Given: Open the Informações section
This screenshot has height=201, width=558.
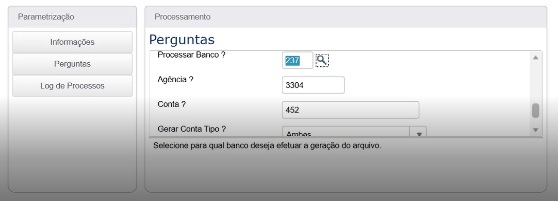Looking at the screenshot, I should pos(72,42).
